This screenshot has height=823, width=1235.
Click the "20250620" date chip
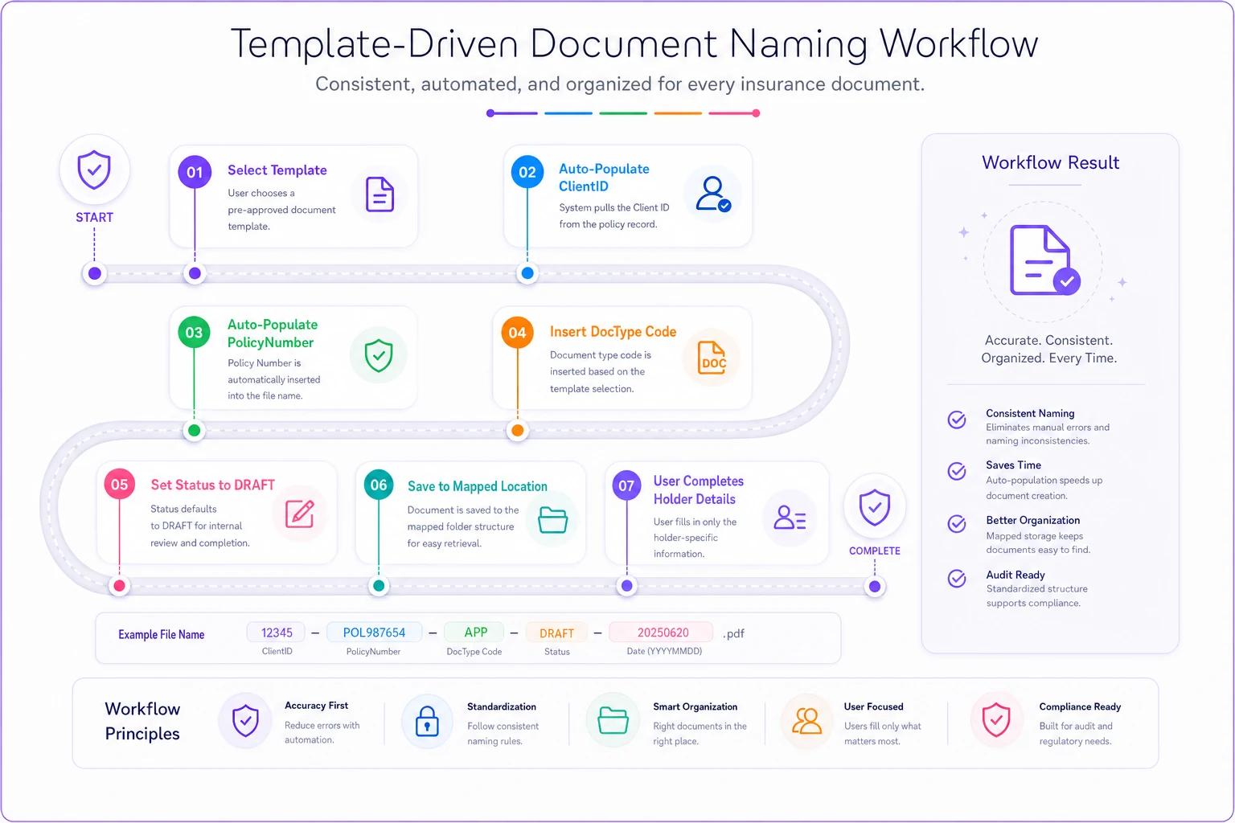pyautogui.click(x=663, y=633)
